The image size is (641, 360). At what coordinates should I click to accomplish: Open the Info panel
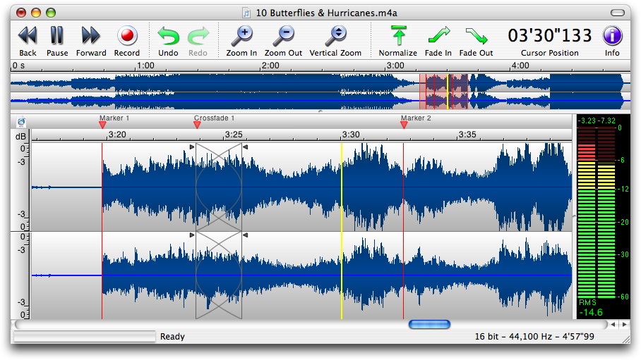point(611,35)
